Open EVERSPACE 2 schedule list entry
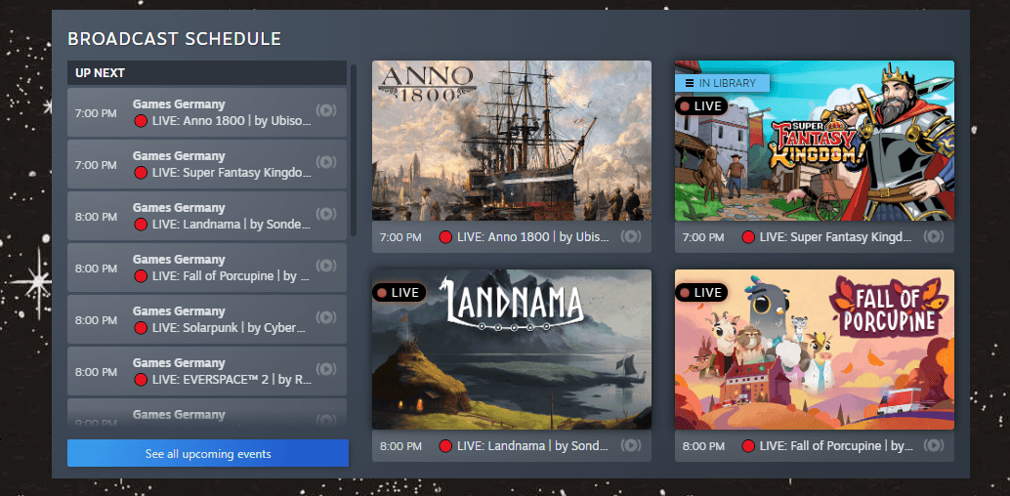The image size is (1010, 496). 207,371
